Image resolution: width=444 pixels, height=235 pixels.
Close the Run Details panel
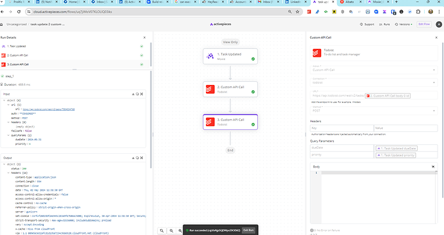point(144,37)
